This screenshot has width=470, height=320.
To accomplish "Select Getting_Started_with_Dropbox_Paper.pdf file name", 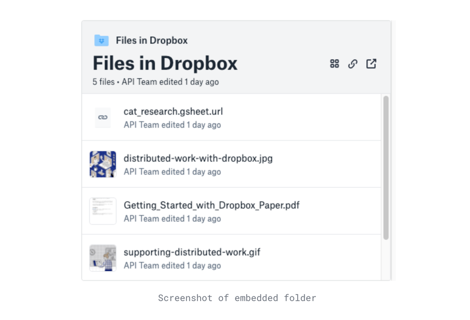I will [x=211, y=205].
